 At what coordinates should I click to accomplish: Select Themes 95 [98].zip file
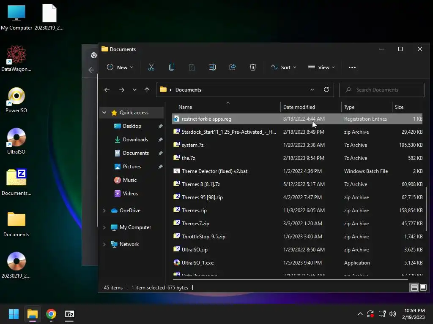click(297, 197)
